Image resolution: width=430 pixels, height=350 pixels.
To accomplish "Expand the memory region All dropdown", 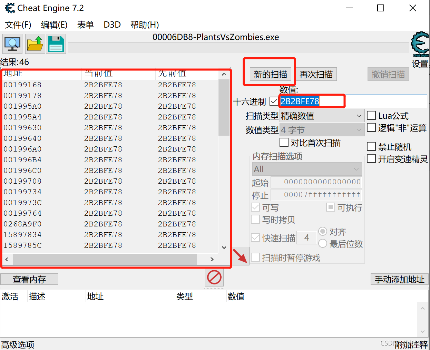I will (307, 169).
